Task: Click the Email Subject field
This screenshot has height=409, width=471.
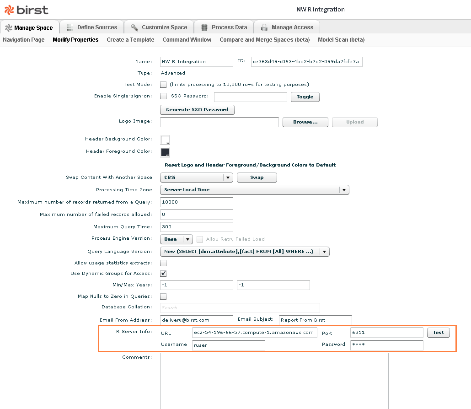Action: 316,320
